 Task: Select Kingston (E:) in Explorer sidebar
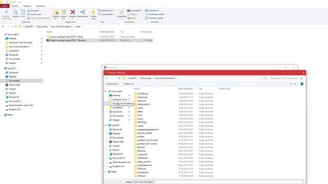click(x=14, y=109)
